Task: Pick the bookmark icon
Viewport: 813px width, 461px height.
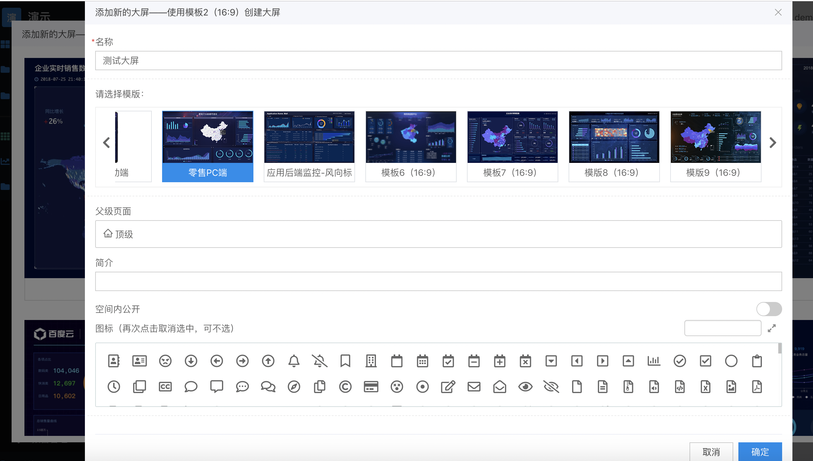Action: (345, 361)
